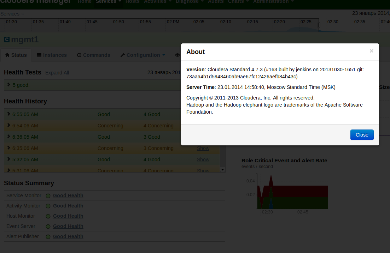390x253 pixels.
Task: Open the Services menu in navbar
Action: pyautogui.click(x=109, y=2)
